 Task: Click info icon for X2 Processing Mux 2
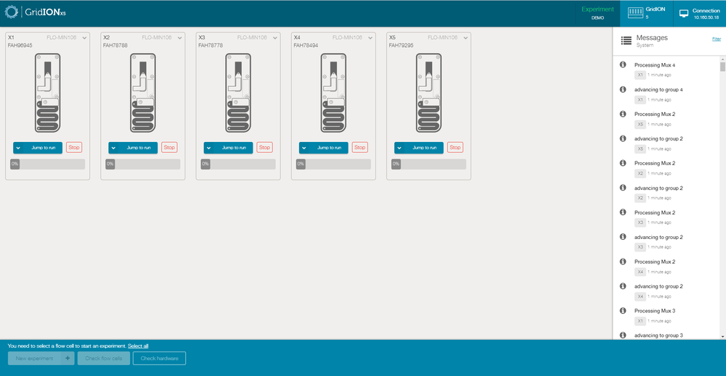coord(623,163)
